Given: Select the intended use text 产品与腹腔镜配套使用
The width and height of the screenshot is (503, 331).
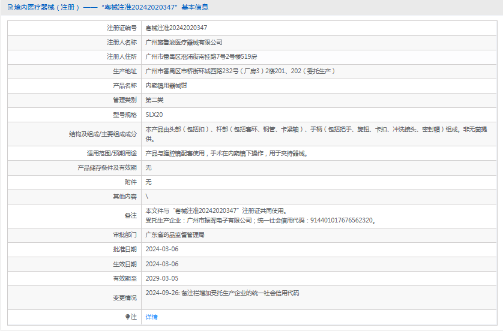Looking at the screenshot, I should click(x=227, y=154).
